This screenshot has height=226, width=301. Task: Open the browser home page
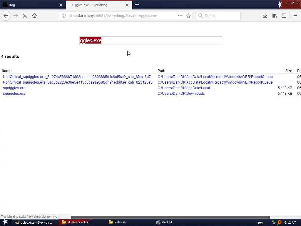pyautogui.click(x=34, y=16)
